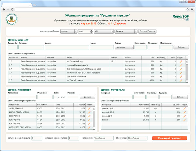The height and width of the screenshot is (151, 196).
Task: Edit ЮМЗ АВТОВ. row dated 25.01.2012
Action: [x=89, y=124]
